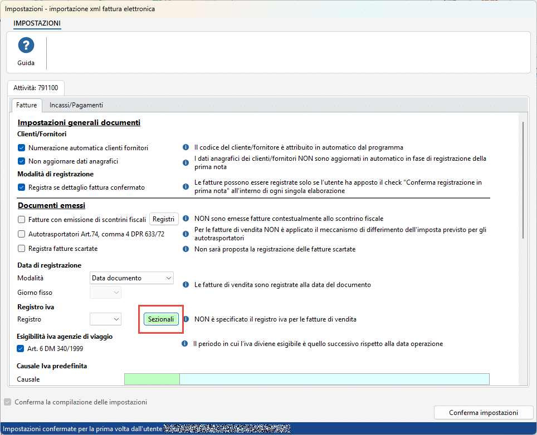
Task: Click the vertical scrollbar of settings panel
Action: tap(523, 180)
